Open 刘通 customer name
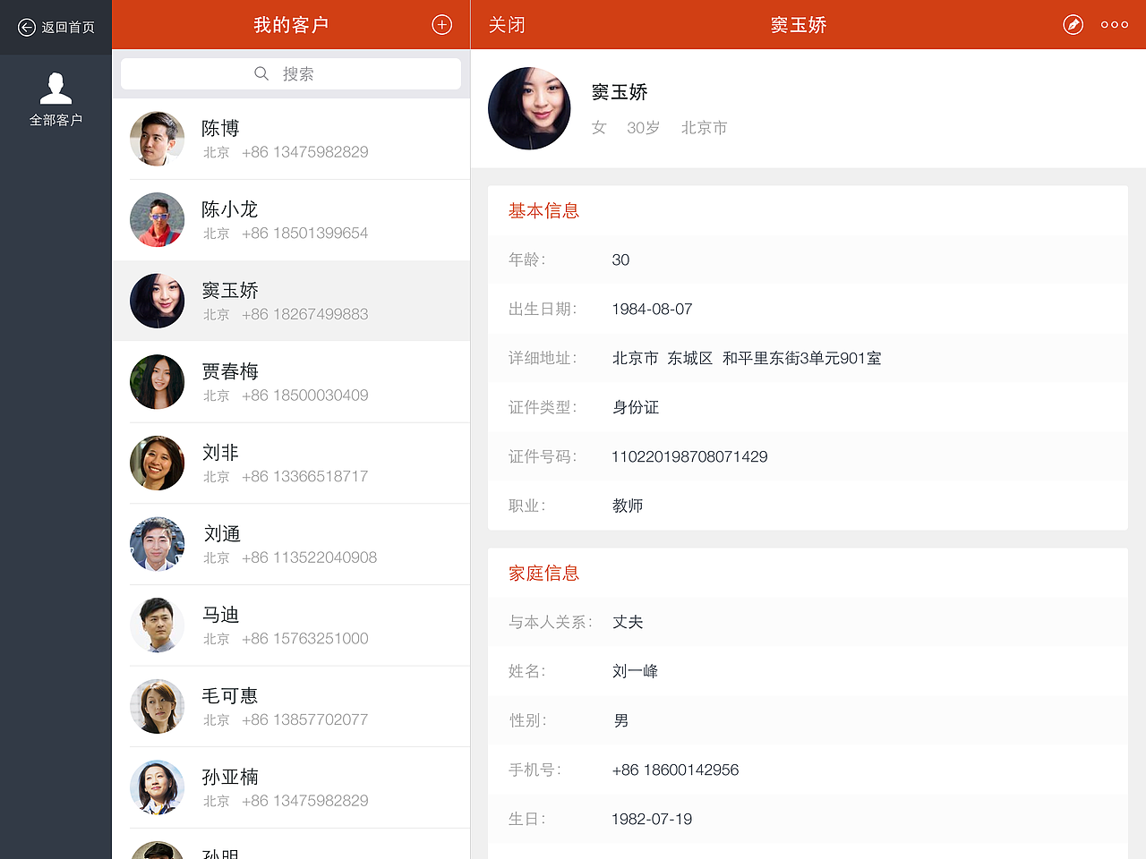Viewport: 1146px width, 859px height. pos(221,534)
